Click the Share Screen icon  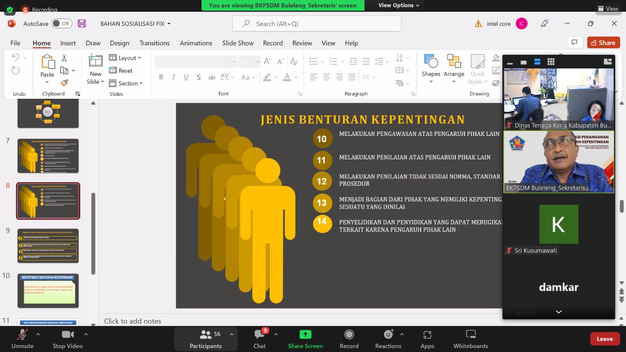(305, 335)
